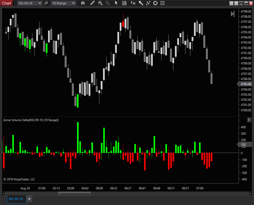This screenshot has width=254, height=205.
Task: Open the Data Box icon
Action: coord(124,3)
